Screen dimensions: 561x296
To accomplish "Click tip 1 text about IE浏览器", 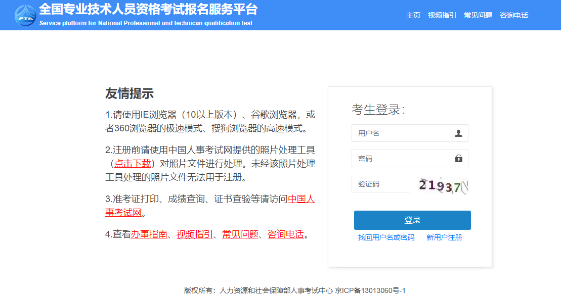I will click(x=210, y=121).
